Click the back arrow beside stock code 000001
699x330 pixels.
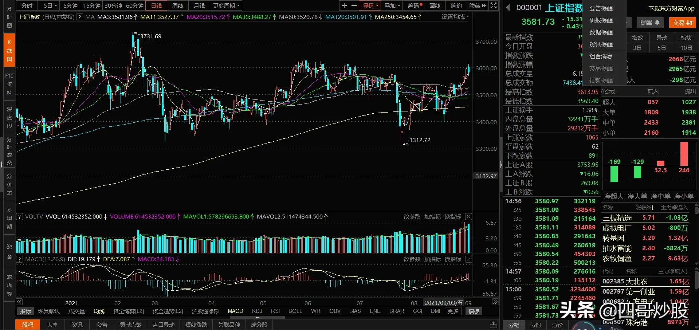point(508,8)
